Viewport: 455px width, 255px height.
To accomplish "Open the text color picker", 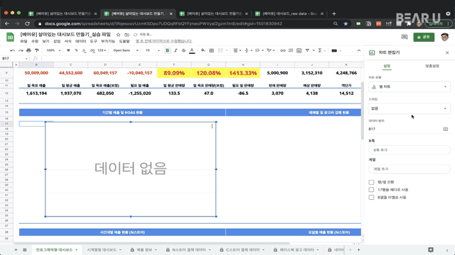I will pyautogui.click(x=192, y=50).
